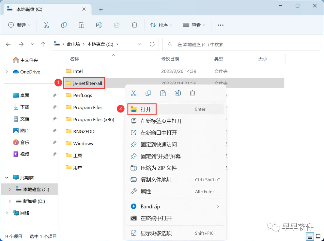Open the more options ellipsis in the toolbar
The height and width of the screenshot is (241, 324).
click(220, 25)
